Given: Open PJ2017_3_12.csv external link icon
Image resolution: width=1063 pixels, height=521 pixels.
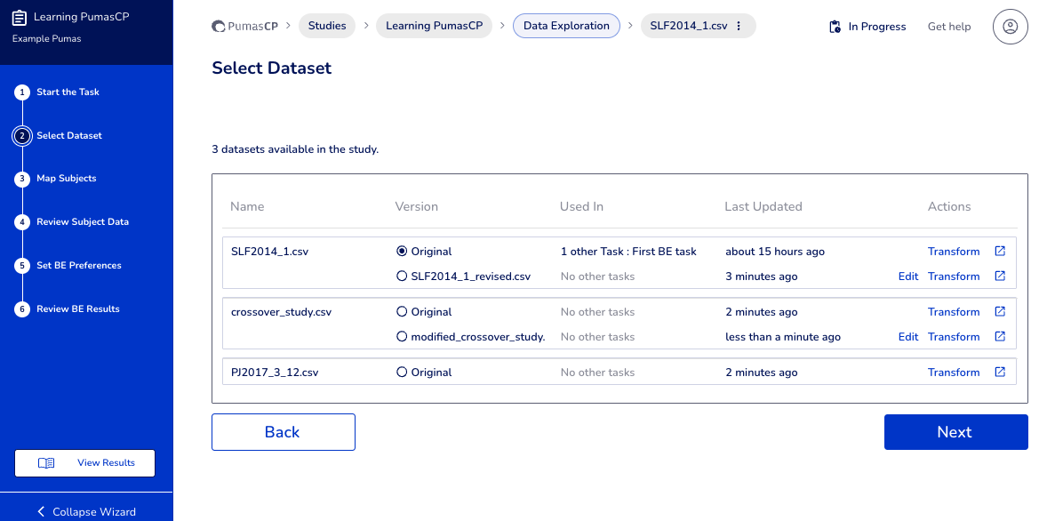Looking at the screenshot, I should point(1000,373).
